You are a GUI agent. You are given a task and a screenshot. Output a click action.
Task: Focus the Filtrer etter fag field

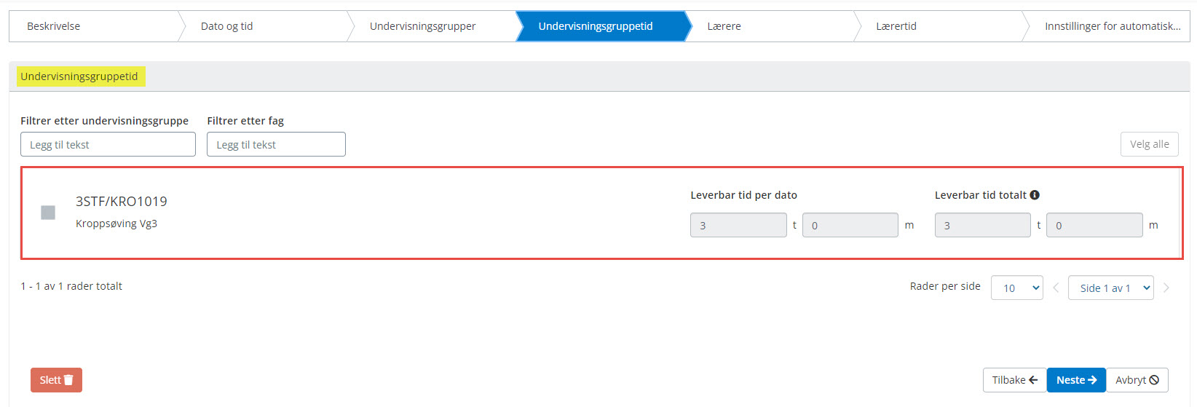(276, 144)
